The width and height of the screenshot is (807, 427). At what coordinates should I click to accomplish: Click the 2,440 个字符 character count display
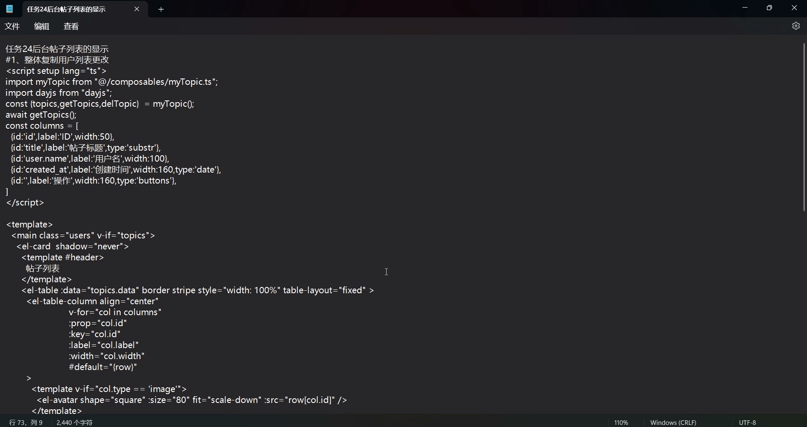coord(74,422)
